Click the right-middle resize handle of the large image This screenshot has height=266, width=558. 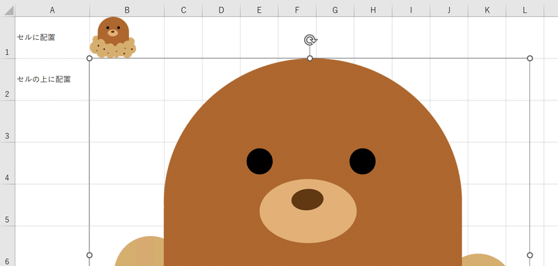[529, 255]
